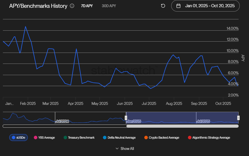Toggle the Crypto Backed Average series
The image size is (249, 156).
tap(162, 138)
